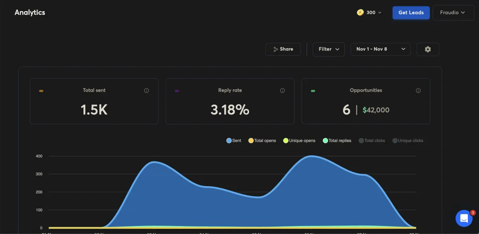Open the chat support bubble icon
This screenshot has height=234, width=479.
(464, 218)
